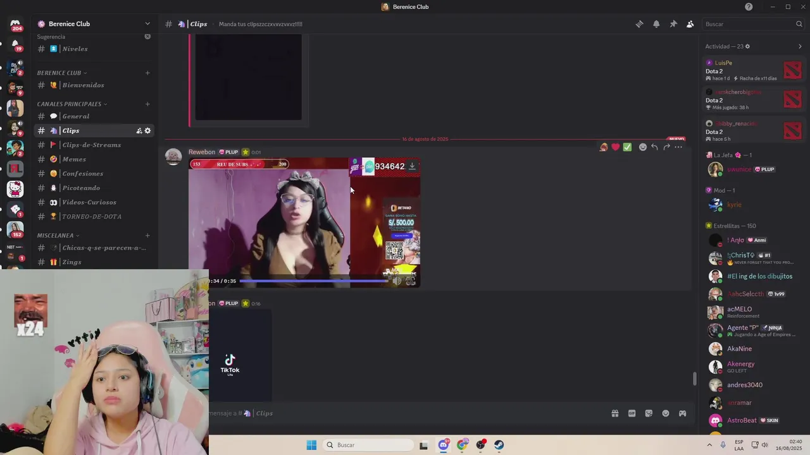Click the chat scrollbar thumb

(695, 379)
